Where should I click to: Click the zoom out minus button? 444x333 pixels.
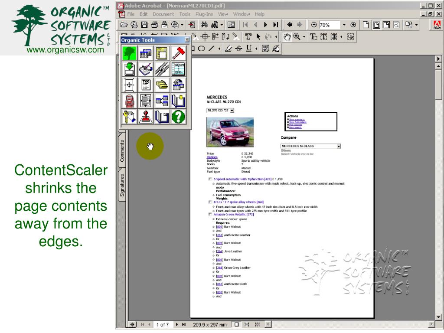click(x=314, y=25)
